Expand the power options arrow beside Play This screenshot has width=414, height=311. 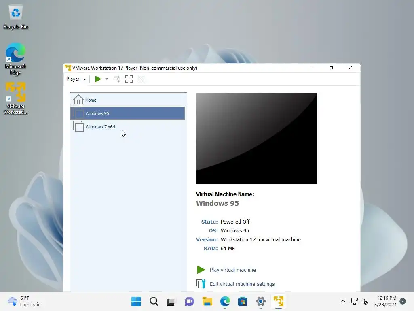107,79
